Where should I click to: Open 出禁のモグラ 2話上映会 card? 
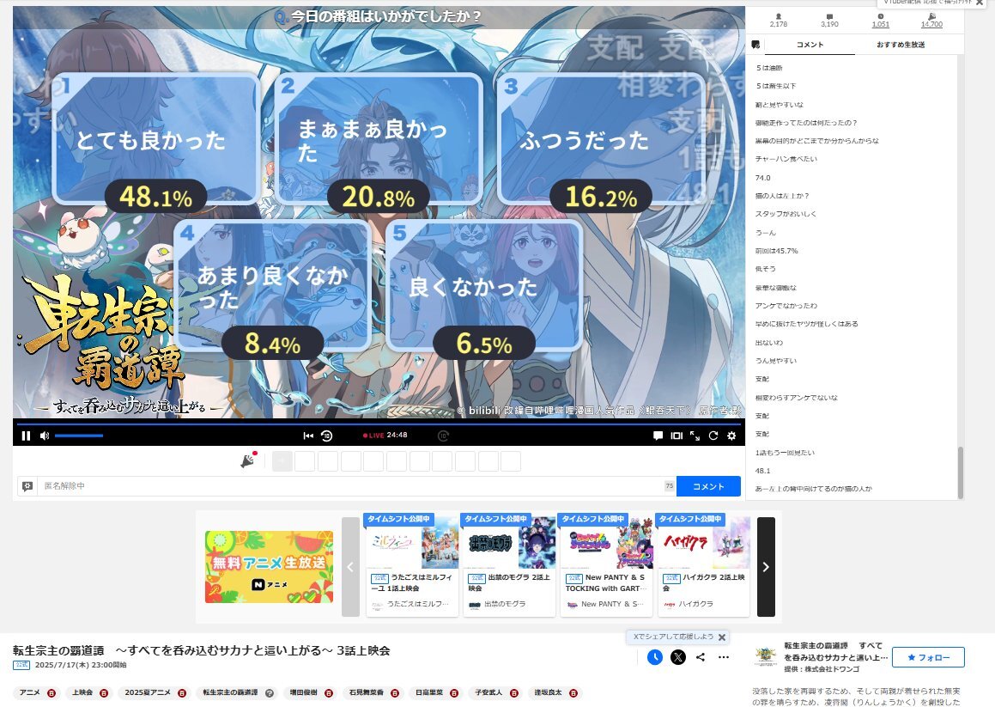[x=509, y=564]
